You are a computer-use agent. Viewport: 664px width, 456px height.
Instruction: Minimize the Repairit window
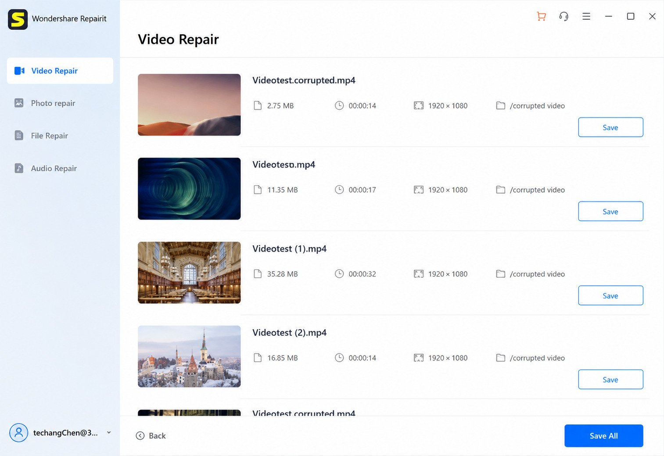[x=608, y=16]
